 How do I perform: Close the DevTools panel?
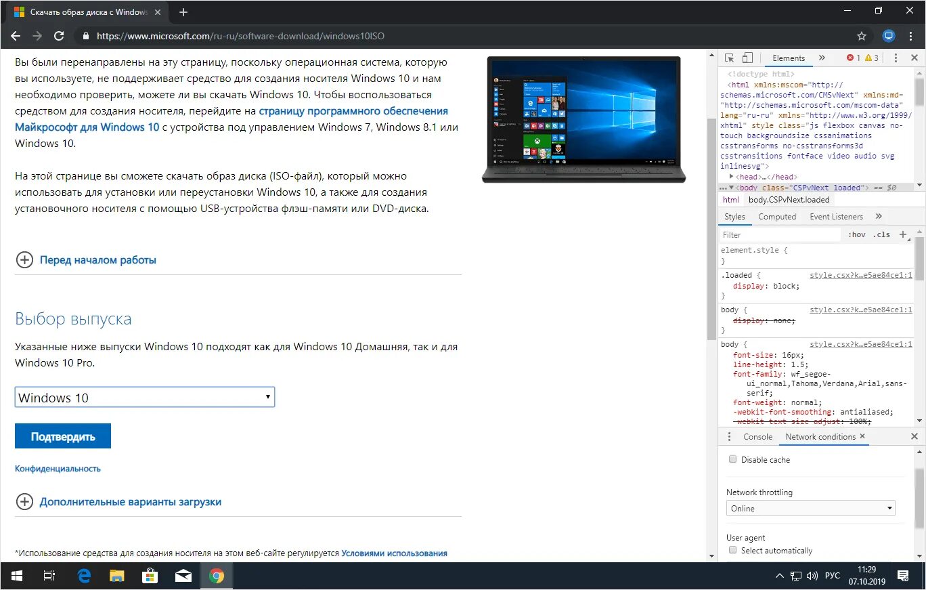[914, 58]
